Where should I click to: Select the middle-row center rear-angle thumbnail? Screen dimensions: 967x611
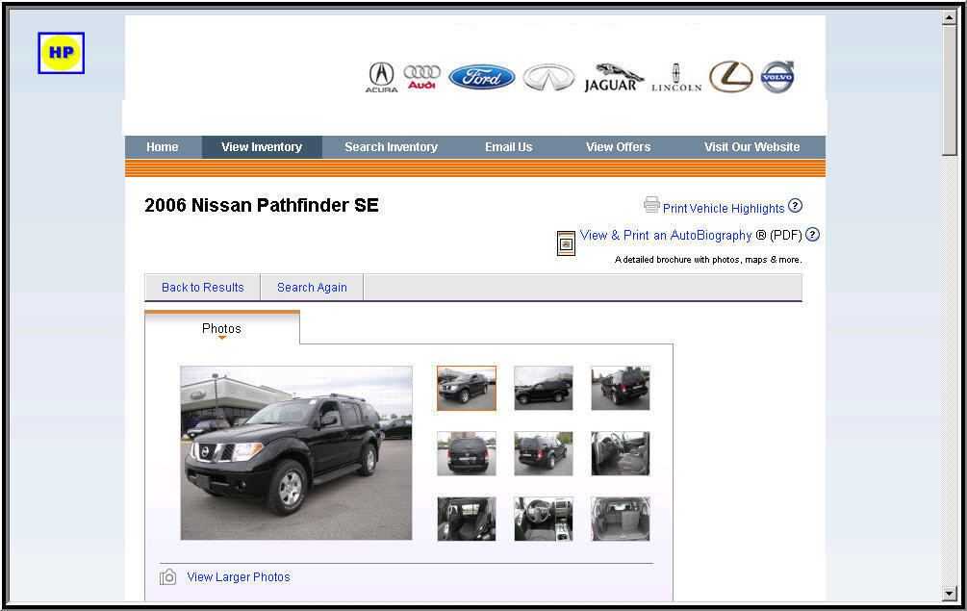pos(544,454)
